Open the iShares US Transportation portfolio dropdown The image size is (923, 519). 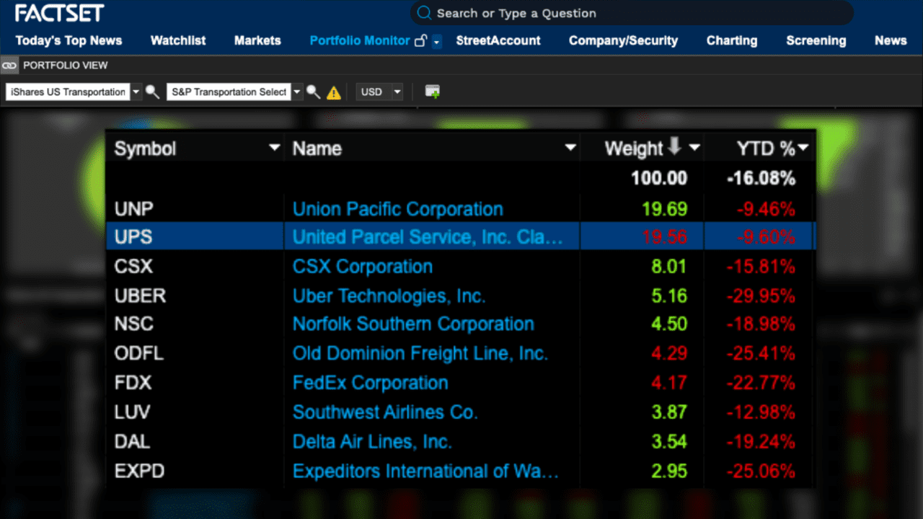pyautogui.click(x=136, y=92)
